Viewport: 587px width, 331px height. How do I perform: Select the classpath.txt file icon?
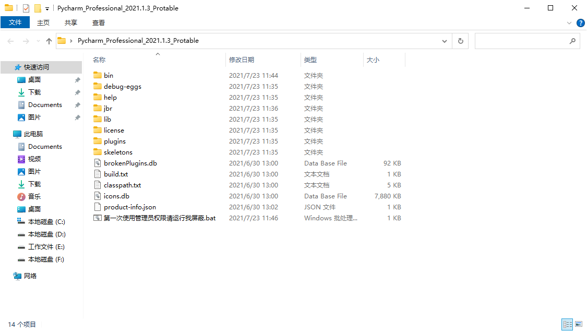(x=98, y=185)
